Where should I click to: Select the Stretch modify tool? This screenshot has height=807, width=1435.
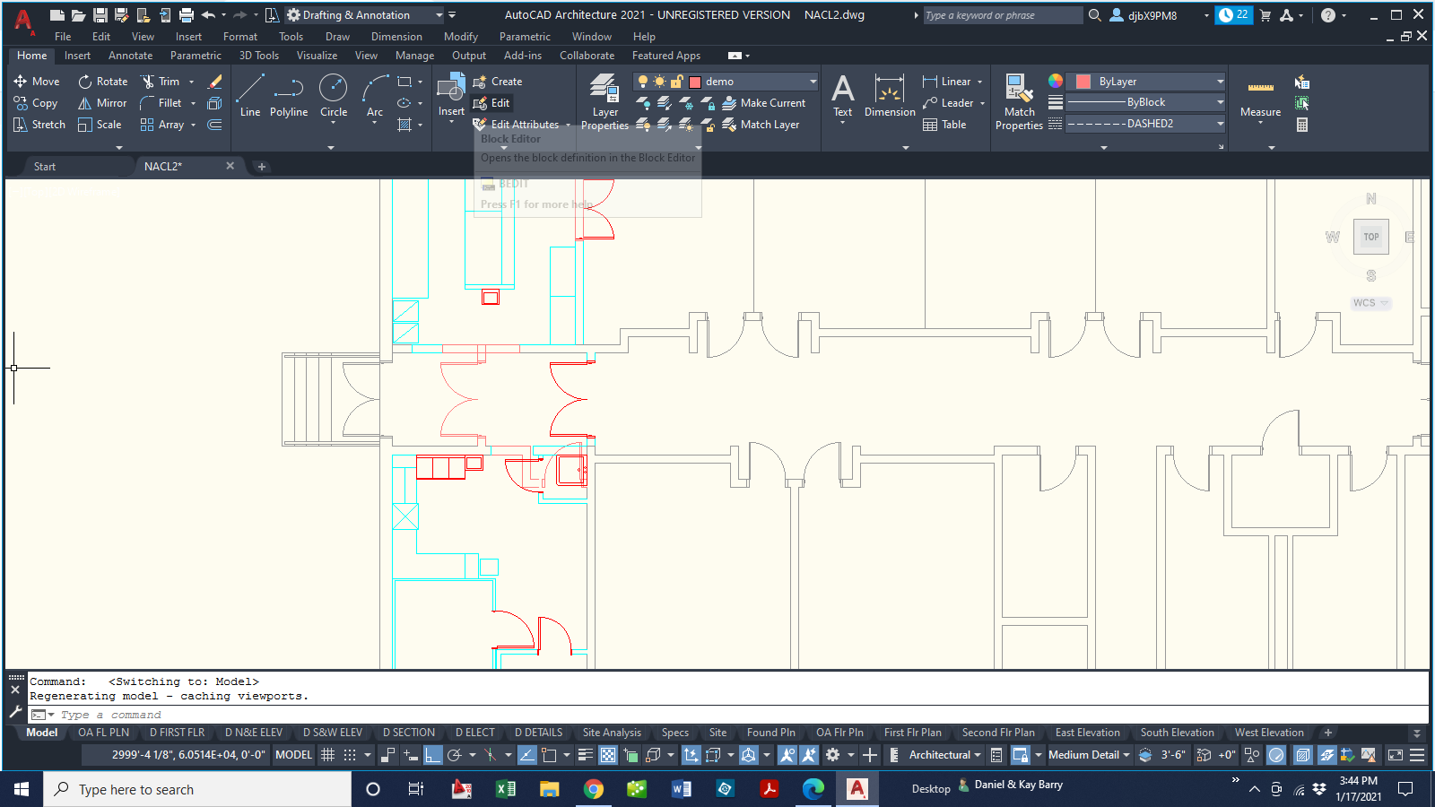(x=39, y=124)
